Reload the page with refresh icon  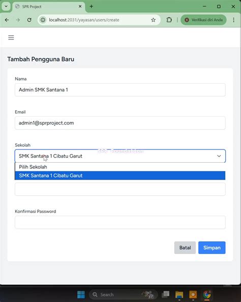[x=29, y=20]
